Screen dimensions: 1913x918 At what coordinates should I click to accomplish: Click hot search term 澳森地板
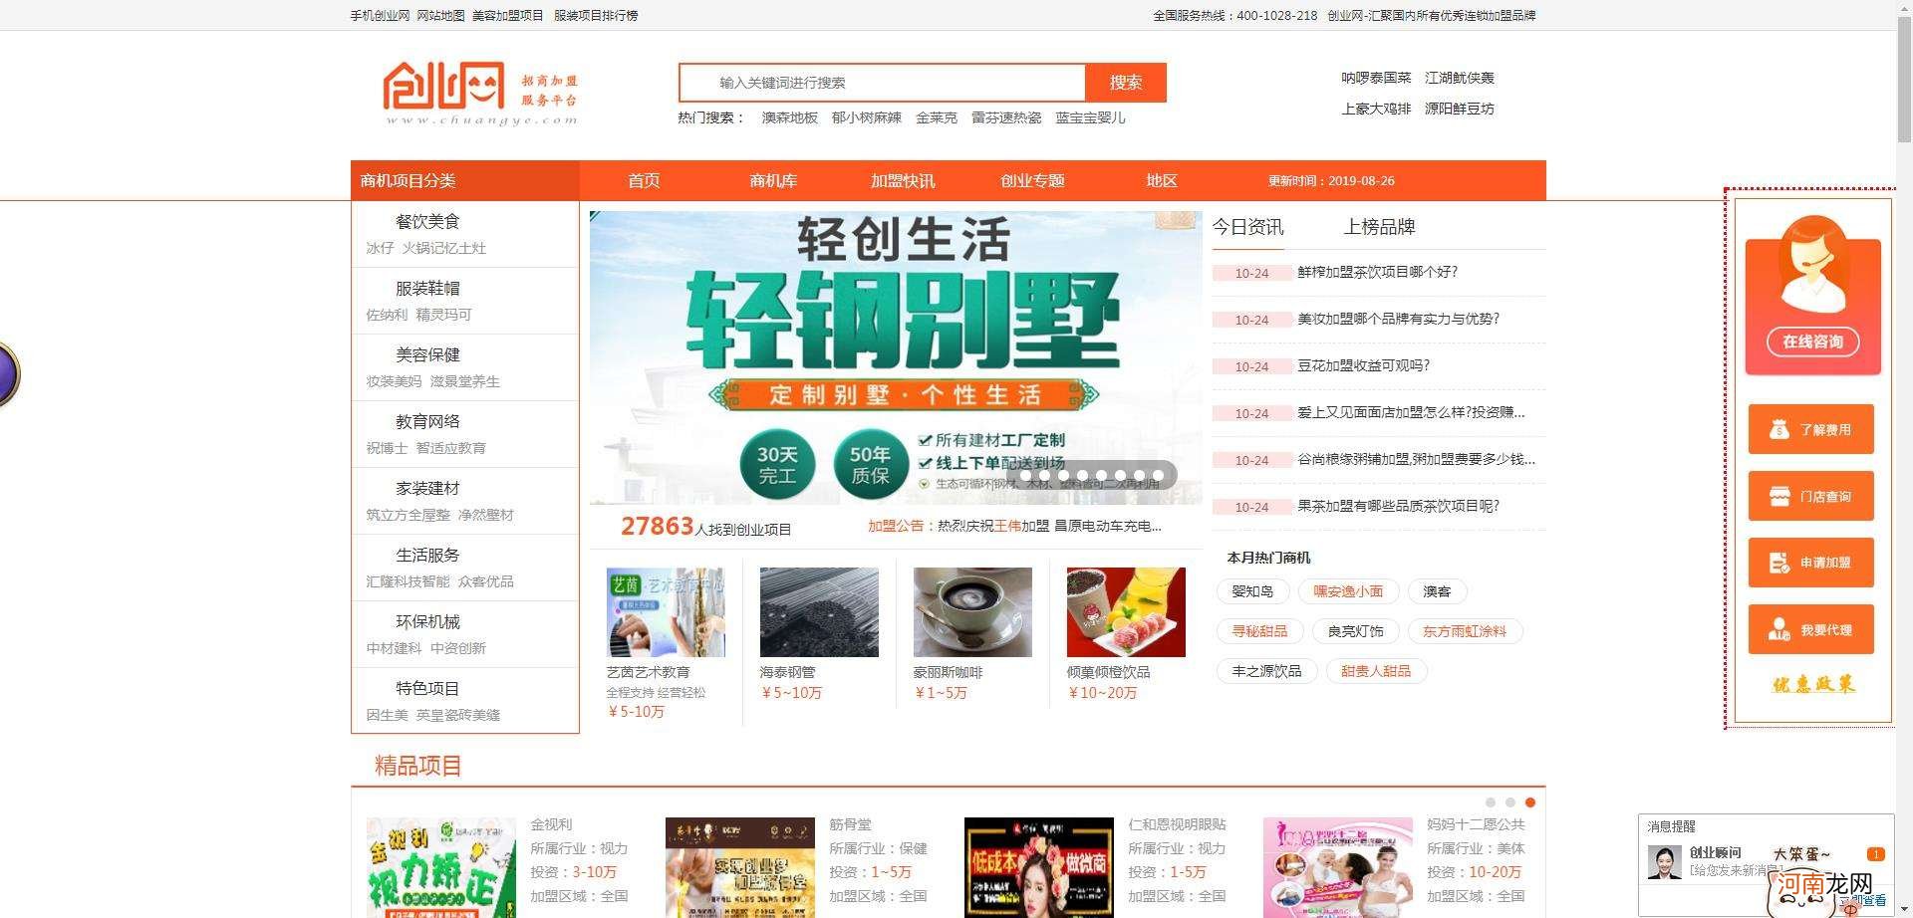point(789,117)
